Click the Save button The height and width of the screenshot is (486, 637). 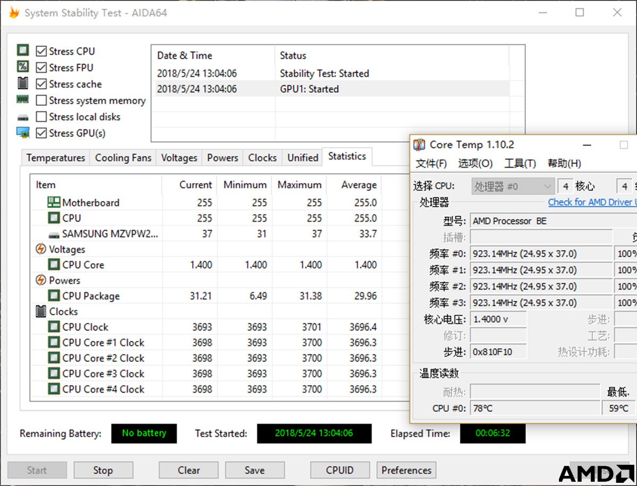coord(255,470)
